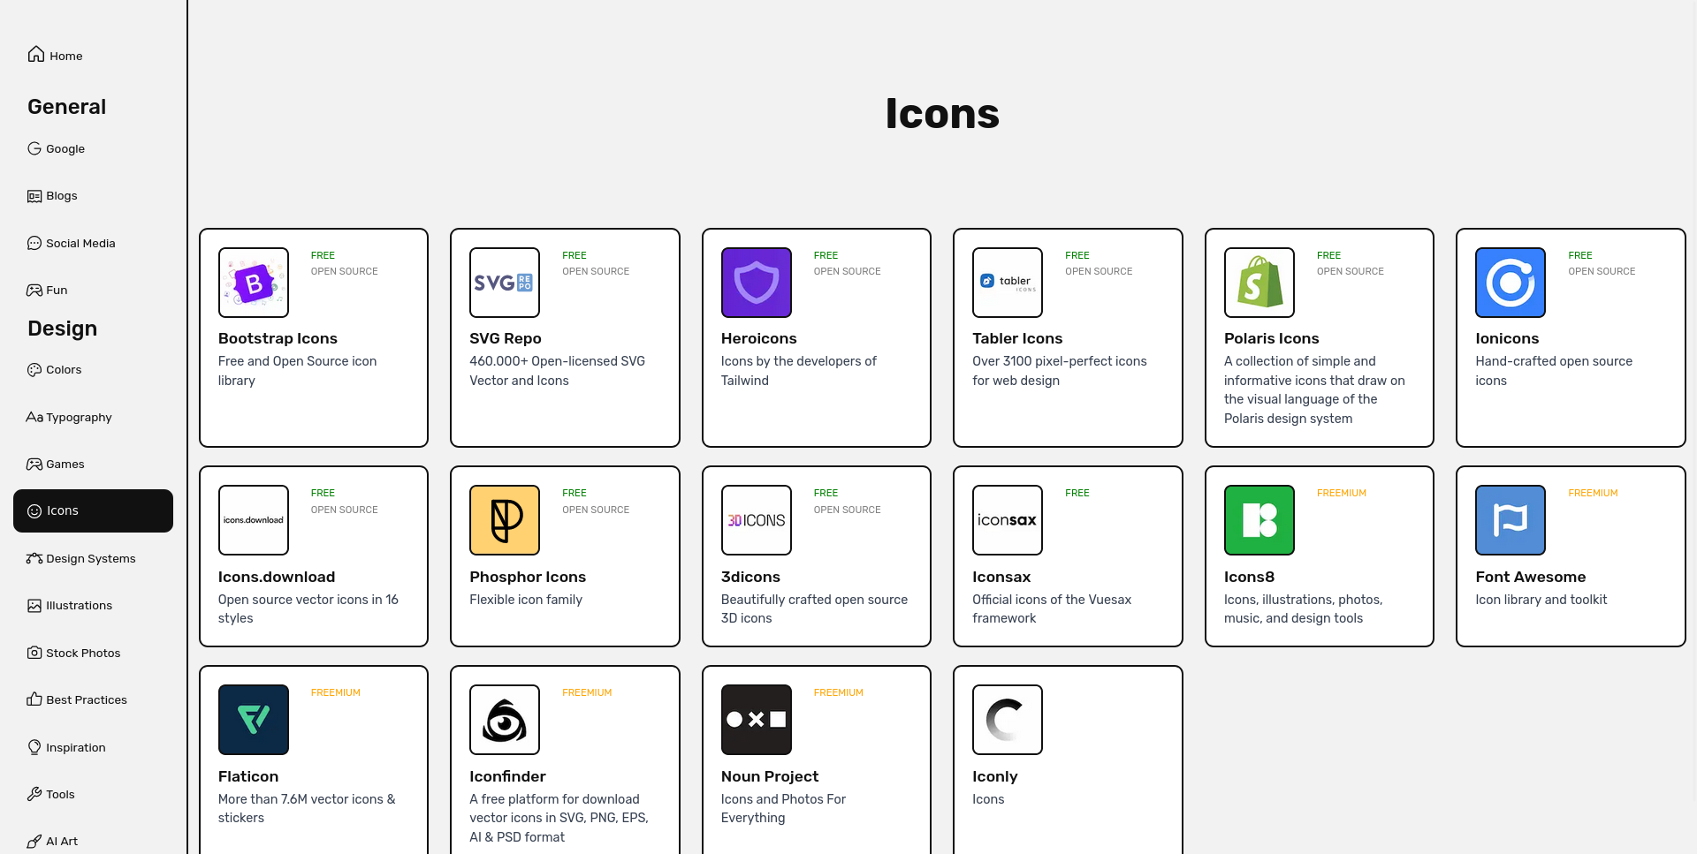This screenshot has height=854, width=1697.
Task: Click the FREE tag on Iconsax card
Action: tap(1077, 493)
